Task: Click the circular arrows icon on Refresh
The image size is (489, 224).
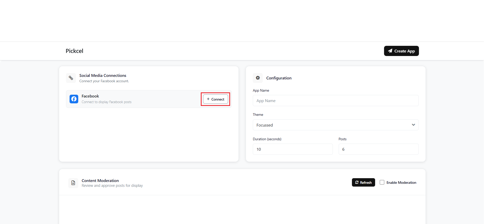Action: click(x=357, y=183)
